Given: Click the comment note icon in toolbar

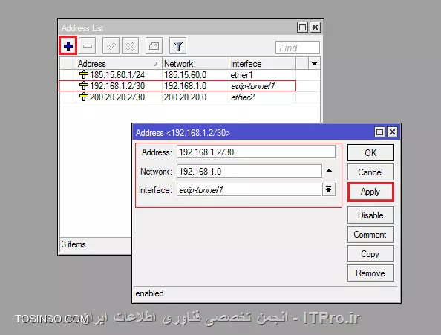Looking at the screenshot, I should pyautogui.click(x=154, y=46).
